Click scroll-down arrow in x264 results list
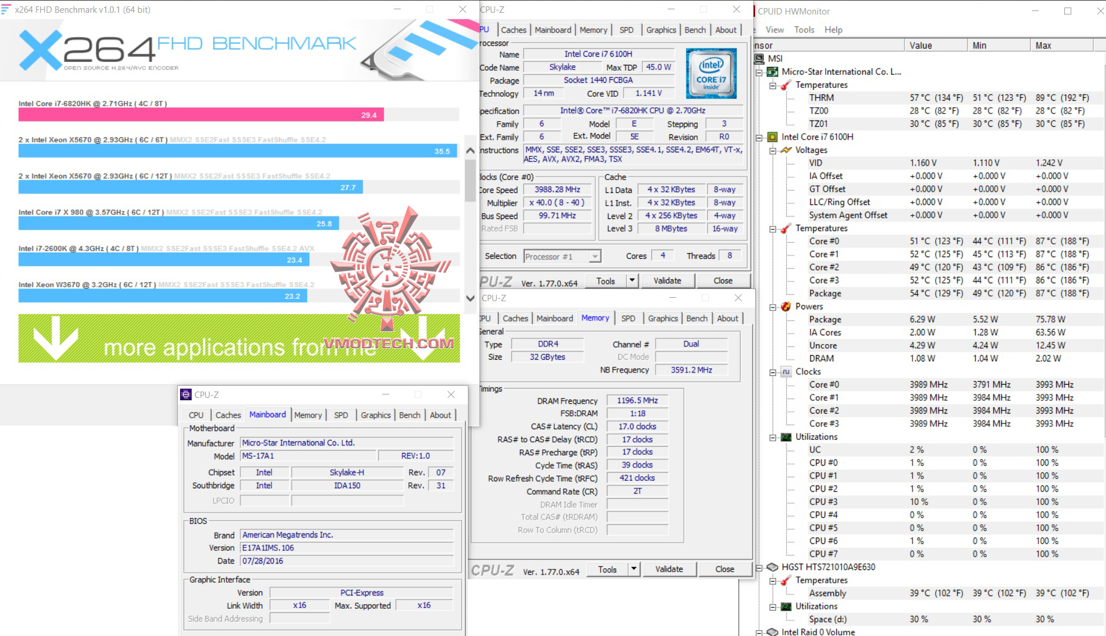The image size is (1106, 636). point(470,298)
